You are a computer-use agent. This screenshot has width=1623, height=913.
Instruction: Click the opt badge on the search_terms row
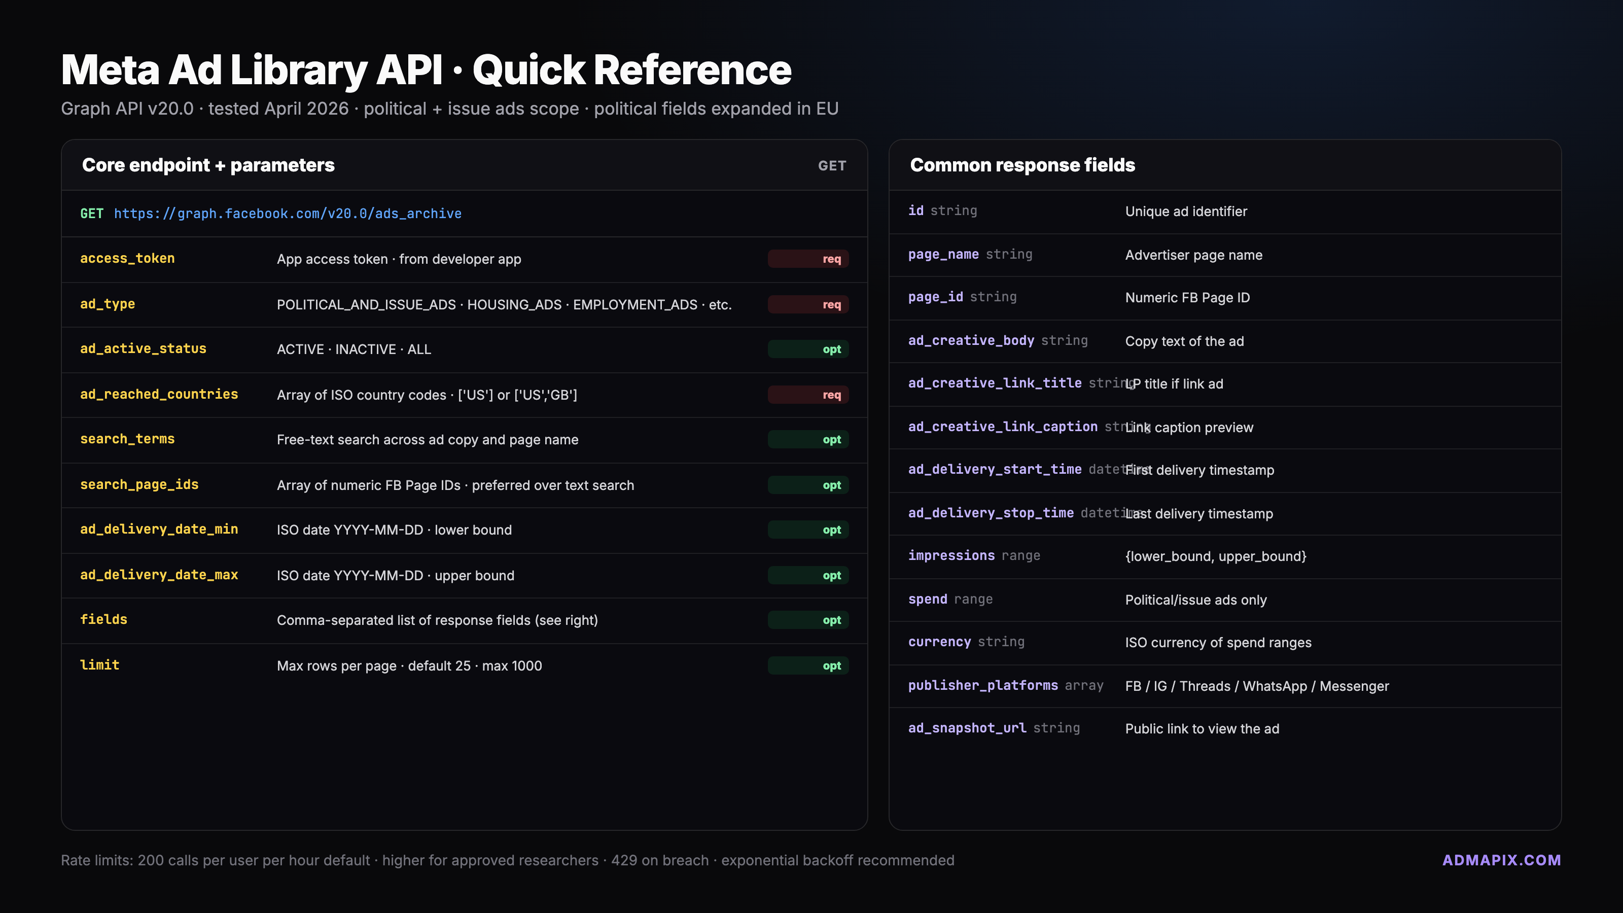808,440
